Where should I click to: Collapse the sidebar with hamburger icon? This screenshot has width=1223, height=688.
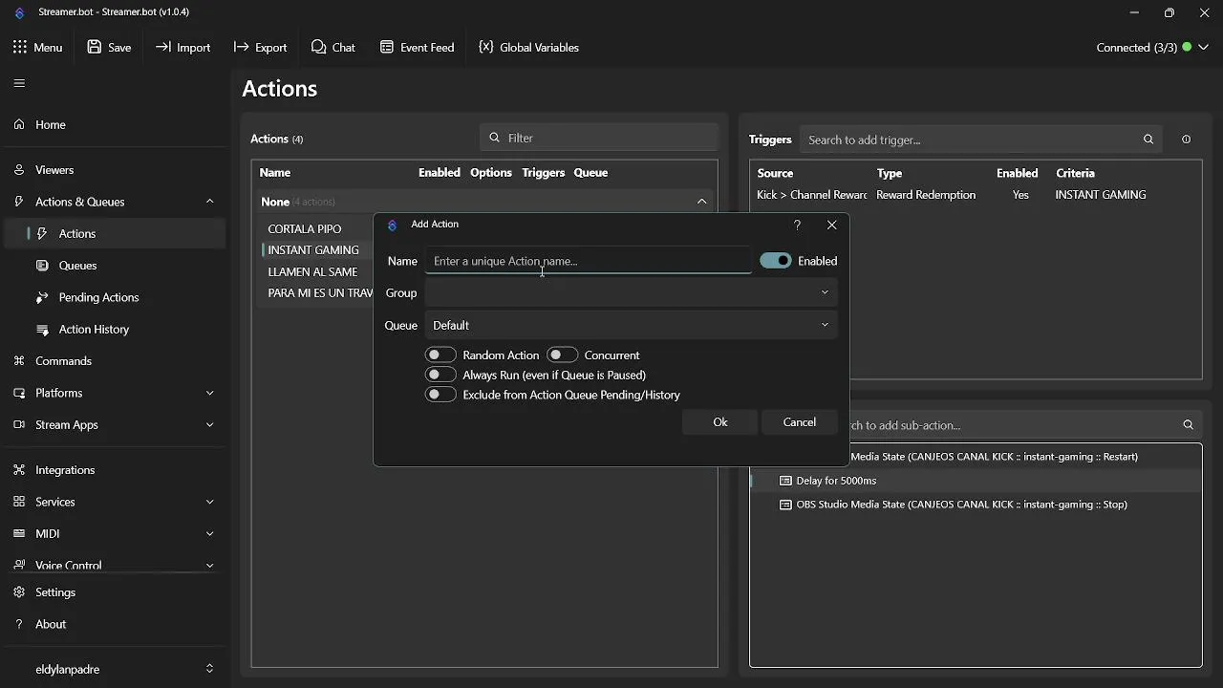(19, 83)
